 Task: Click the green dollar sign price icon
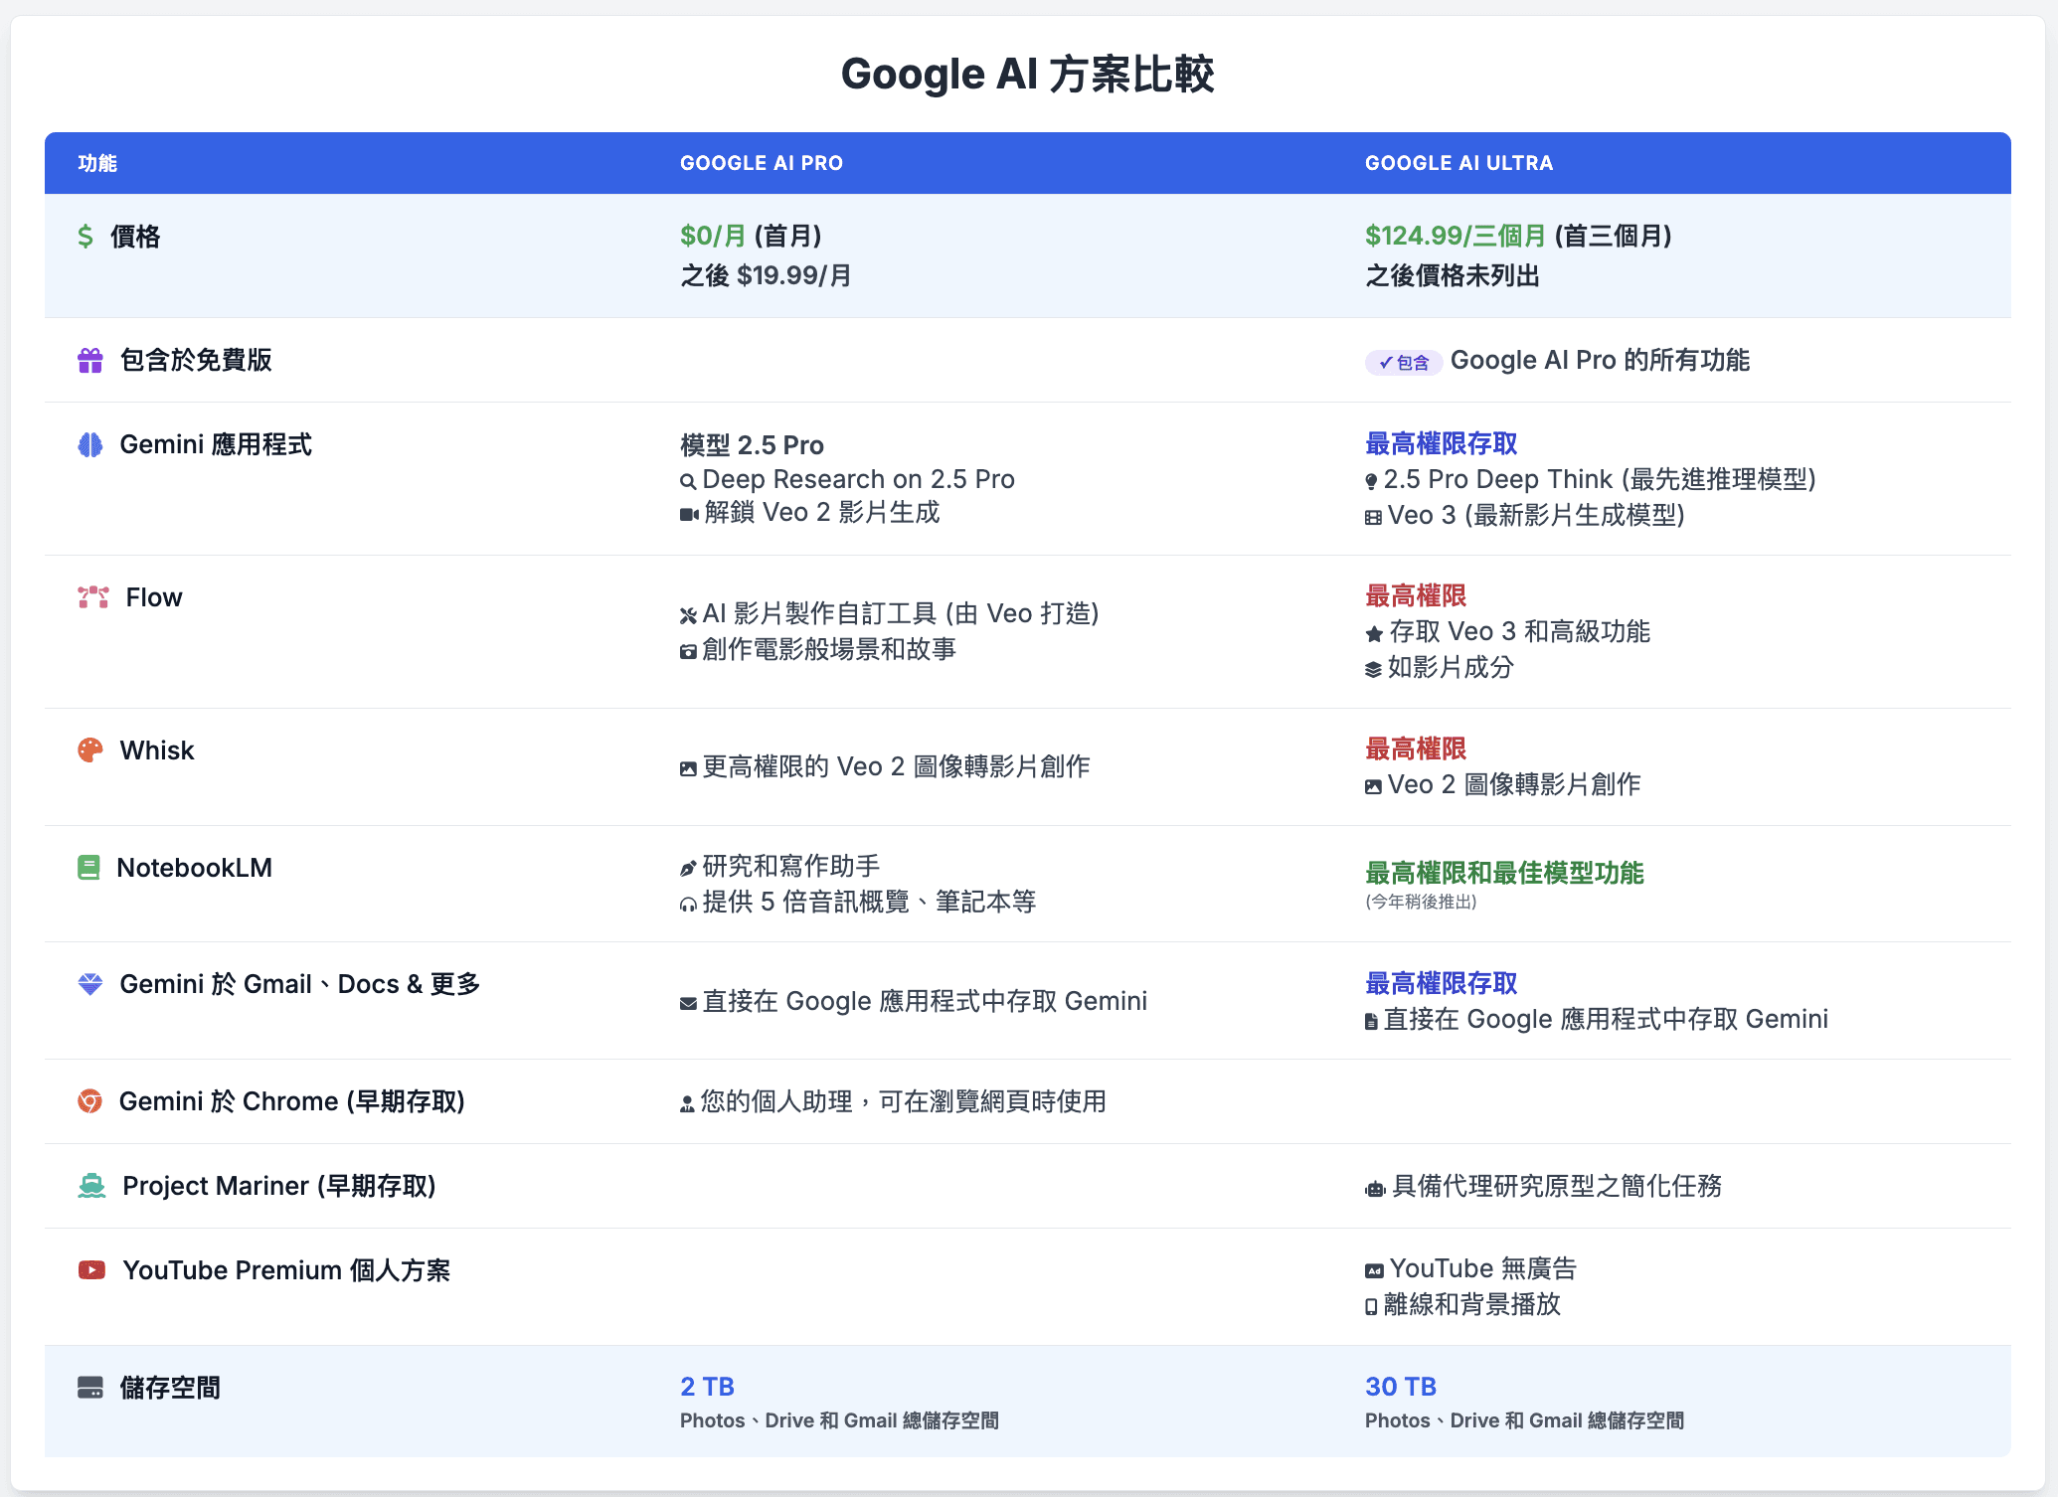(x=86, y=237)
